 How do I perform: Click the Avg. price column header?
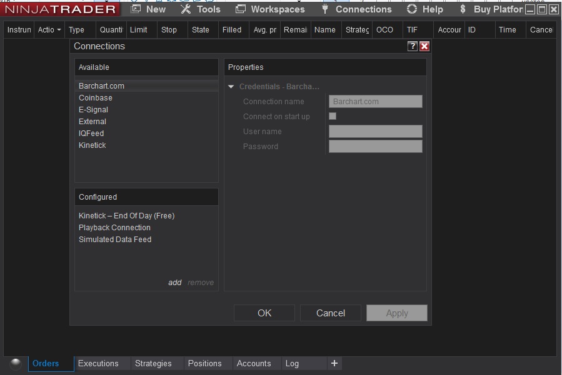tap(264, 30)
